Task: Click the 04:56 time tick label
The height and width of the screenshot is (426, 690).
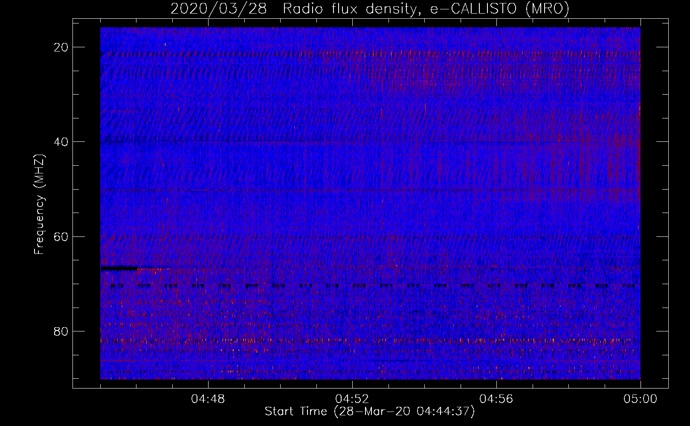Action: pyautogui.click(x=496, y=399)
